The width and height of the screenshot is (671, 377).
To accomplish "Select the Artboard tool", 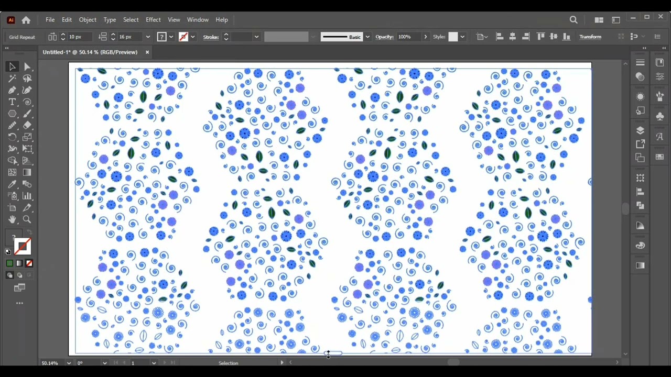I will tap(12, 208).
